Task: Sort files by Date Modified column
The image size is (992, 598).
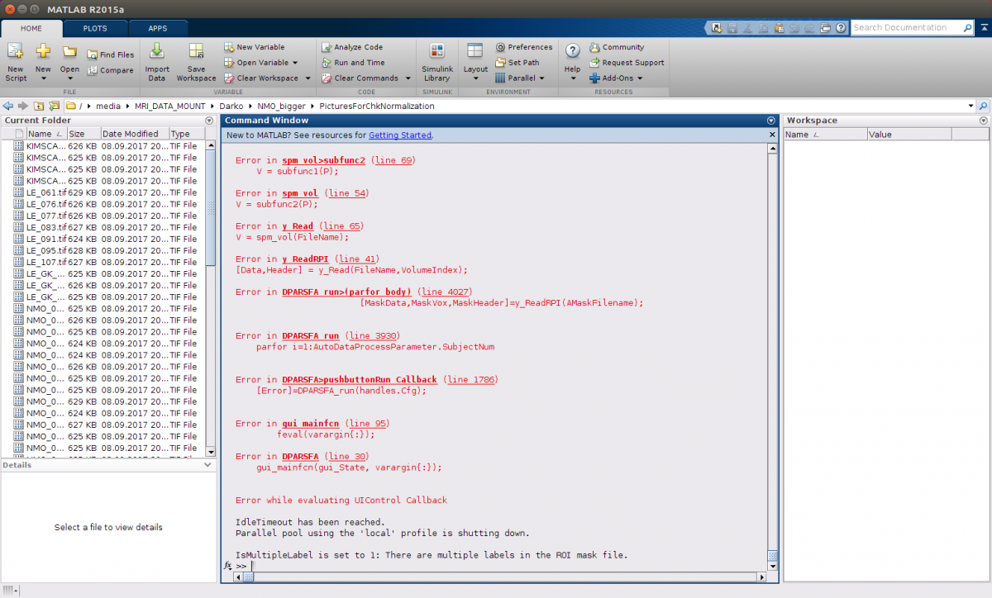Action: tap(134, 134)
